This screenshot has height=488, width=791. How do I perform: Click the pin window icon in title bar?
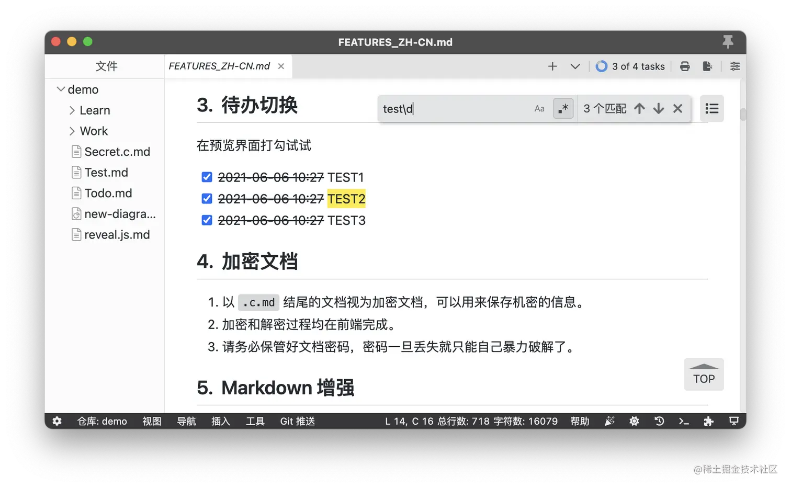point(727,42)
